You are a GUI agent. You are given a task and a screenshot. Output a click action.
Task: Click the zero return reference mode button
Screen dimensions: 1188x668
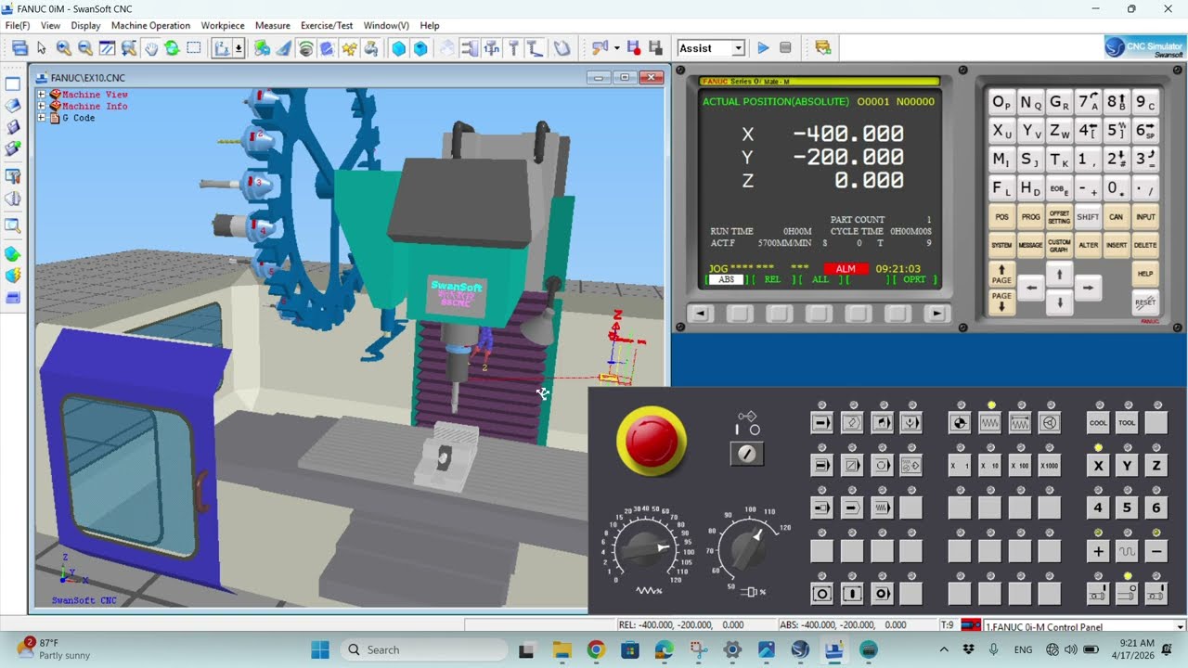[x=960, y=422]
